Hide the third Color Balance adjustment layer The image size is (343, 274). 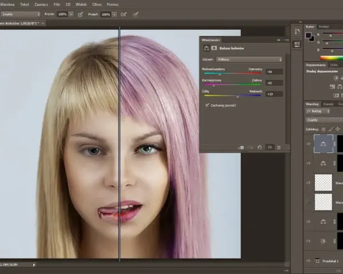(x=309, y=221)
